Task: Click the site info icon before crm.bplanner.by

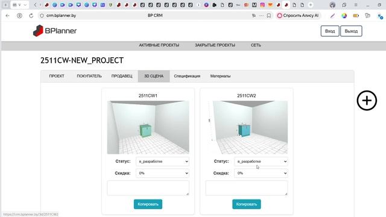Action: 42,16
